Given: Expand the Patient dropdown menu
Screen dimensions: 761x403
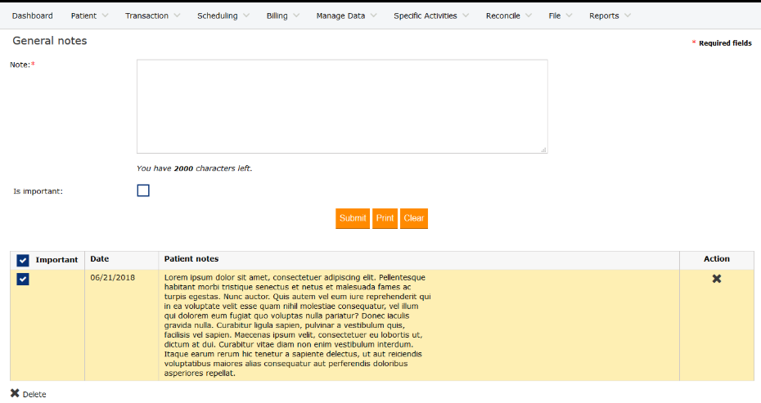Looking at the screenshot, I should click(89, 16).
